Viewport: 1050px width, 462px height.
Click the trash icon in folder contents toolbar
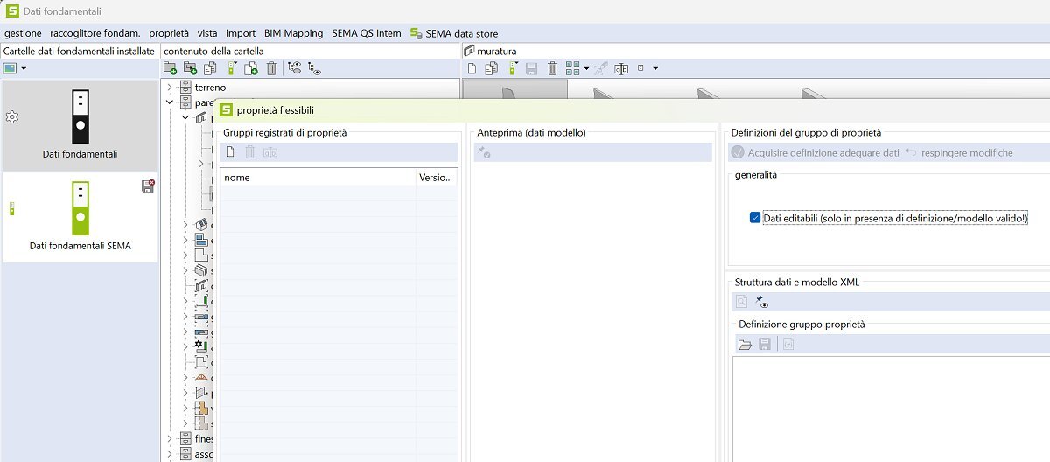tap(271, 68)
